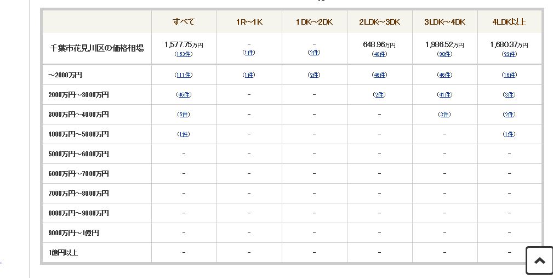553x278 pixels.
Task: Open 2件 link for 4LDK以上 at 3000万円~4000万円
Action: coord(509,114)
